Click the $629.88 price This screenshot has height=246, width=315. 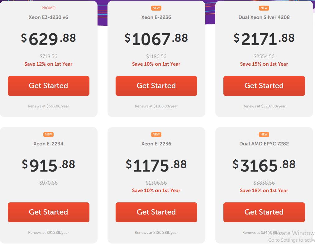[x=48, y=39]
